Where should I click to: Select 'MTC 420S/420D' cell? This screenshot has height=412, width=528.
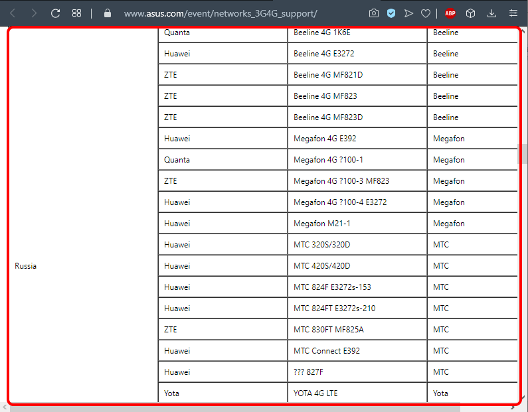(357, 265)
